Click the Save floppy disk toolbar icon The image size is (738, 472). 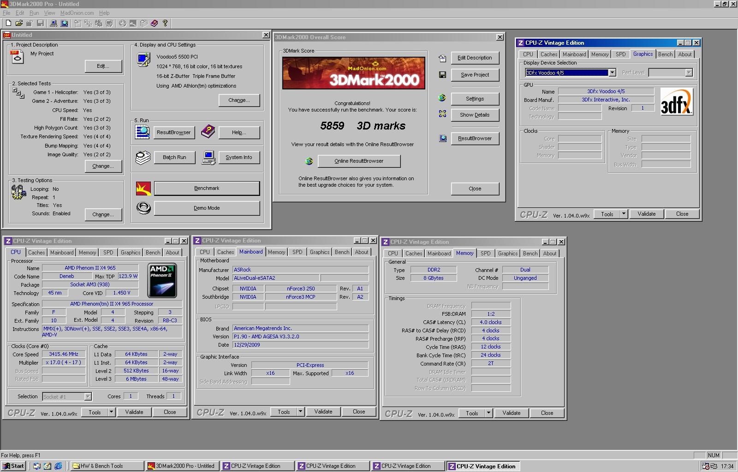tap(40, 23)
